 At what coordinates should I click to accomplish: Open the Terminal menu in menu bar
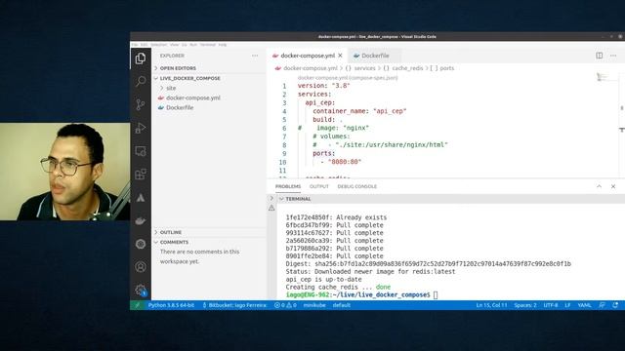click(207, 45)
